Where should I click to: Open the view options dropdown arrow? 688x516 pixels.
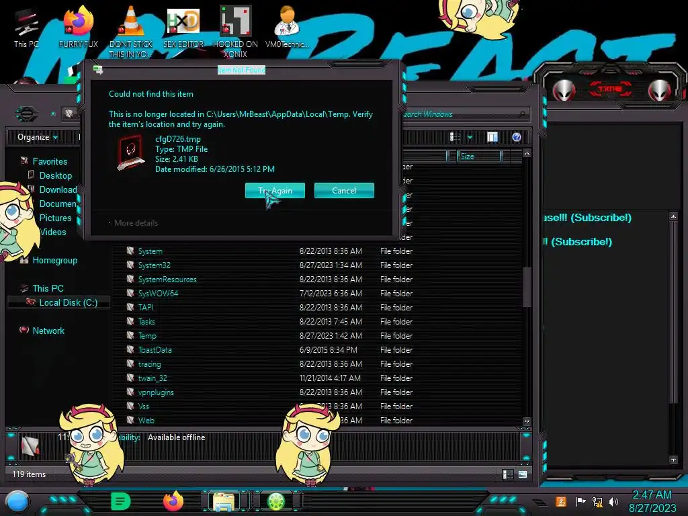pyautogui.click(x=470, y=137)
